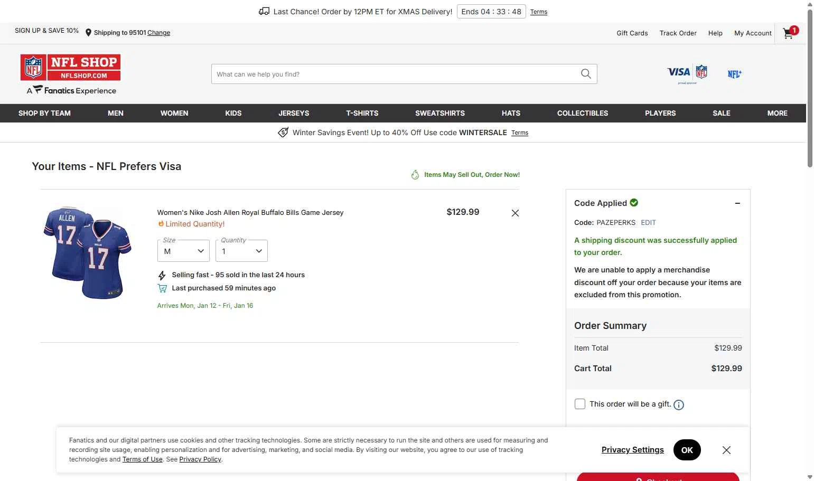Open the T-Shirts menu
This screenshot has width=814, height=481.
(x=362, y=113)
